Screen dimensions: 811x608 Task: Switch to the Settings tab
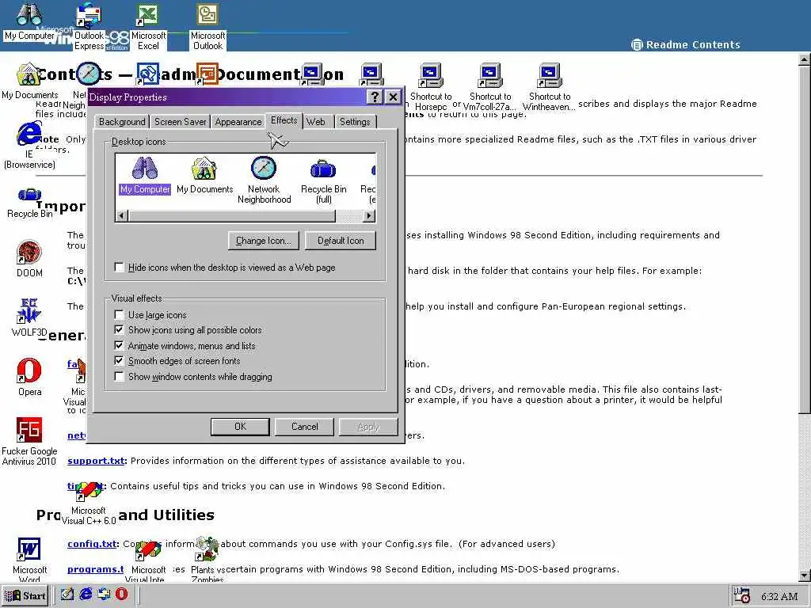pos(355,121)
